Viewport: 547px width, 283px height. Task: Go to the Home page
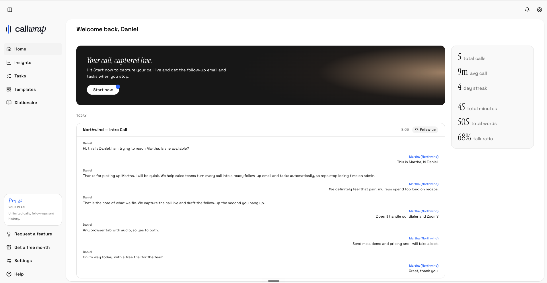coord(33,49)
